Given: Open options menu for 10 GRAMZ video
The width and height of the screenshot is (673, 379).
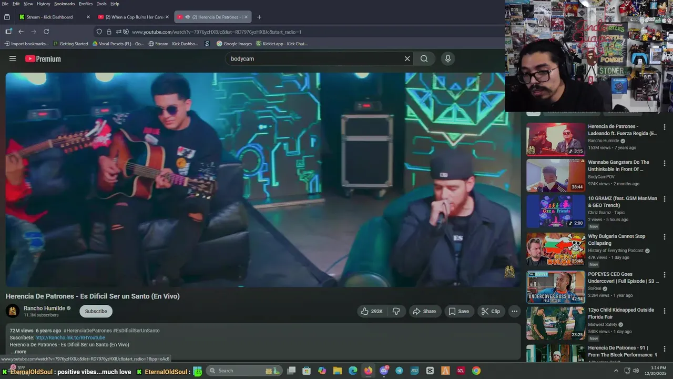Looking at the screenshot, I should point(665,199).
